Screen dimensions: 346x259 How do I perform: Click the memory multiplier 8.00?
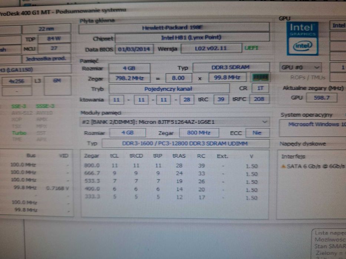tap(178, 78)
